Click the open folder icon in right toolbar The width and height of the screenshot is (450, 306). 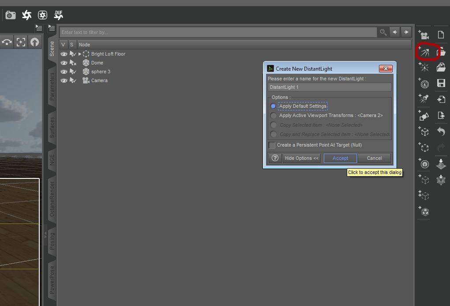click(x=441, y=52)
